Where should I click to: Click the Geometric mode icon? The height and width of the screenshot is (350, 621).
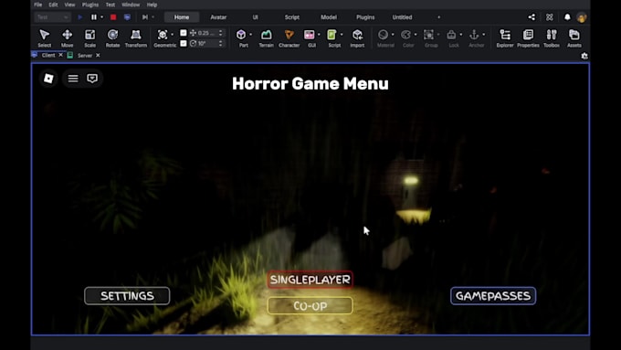click(x=163, y=35)
